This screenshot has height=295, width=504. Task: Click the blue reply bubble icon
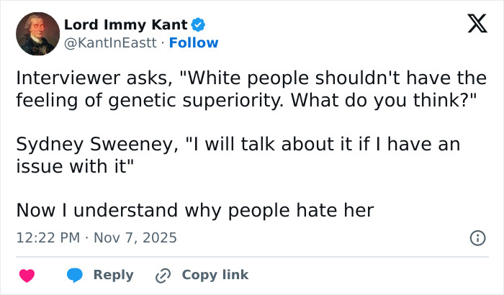pos(76,275)
